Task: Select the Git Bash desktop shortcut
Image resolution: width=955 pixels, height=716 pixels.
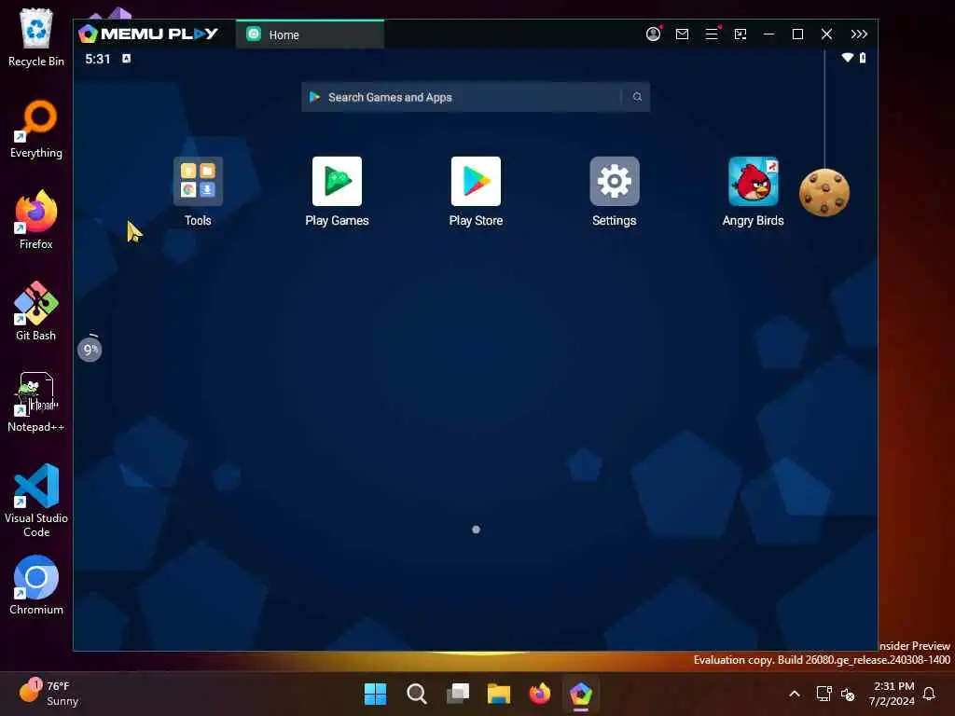Action: [x=36, y=311]
